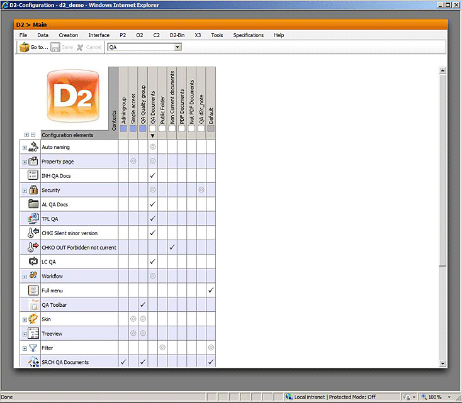Image resolution: width=462 pixels, height=403 pixels.
Task: Expand the Workflow row
Action: [25, 276]
